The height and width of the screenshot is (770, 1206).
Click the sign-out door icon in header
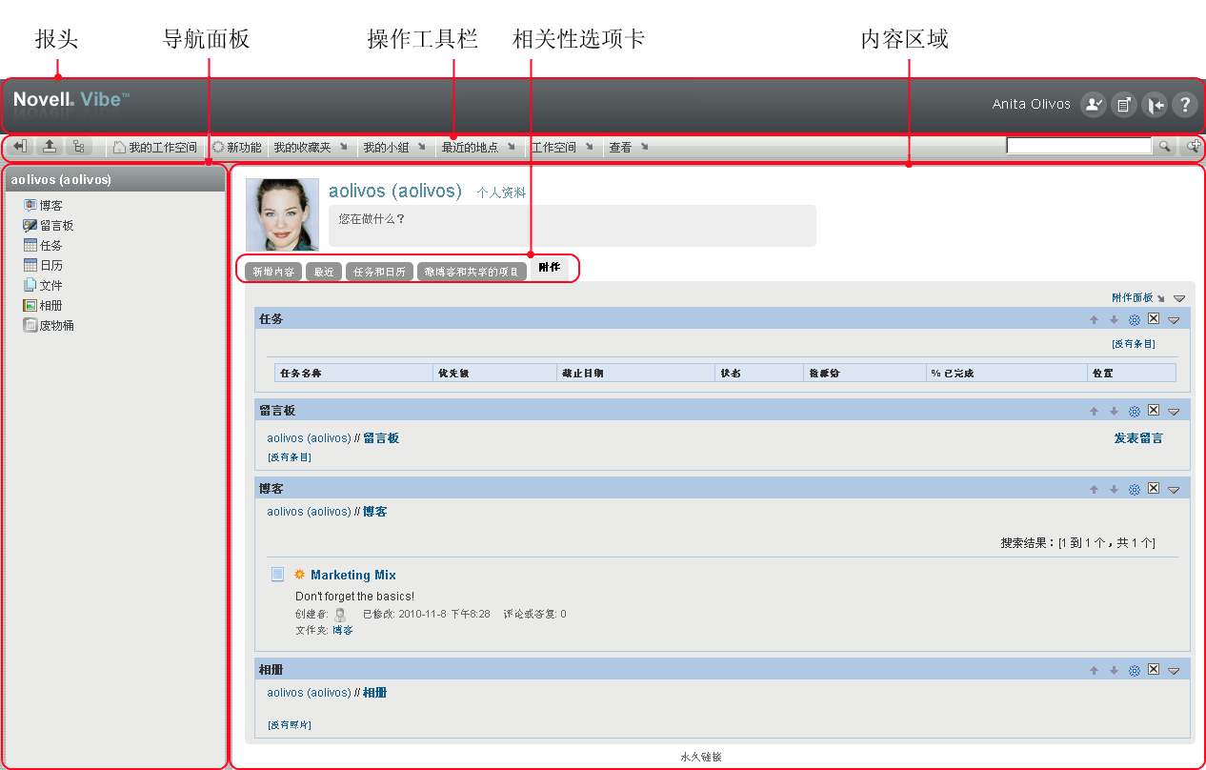(1154, 105)
